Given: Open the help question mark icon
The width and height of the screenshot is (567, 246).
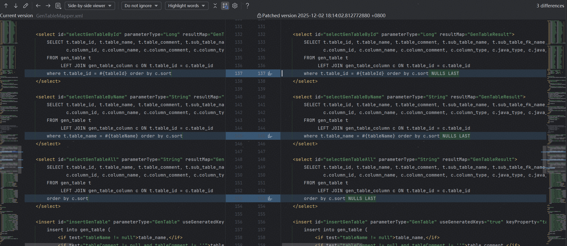Looking at the screenshot, I should coord(247,6).
